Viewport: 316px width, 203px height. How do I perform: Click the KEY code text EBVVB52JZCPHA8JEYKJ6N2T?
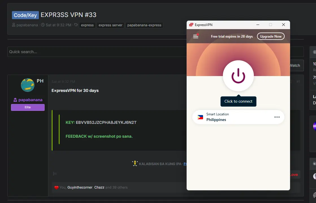[x=106, y=122]
